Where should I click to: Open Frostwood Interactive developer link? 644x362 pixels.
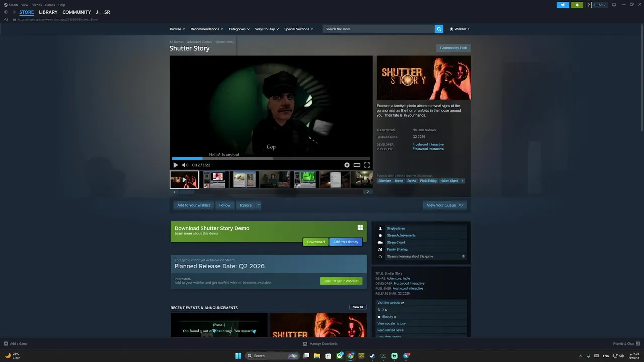(x=428, y=144)
